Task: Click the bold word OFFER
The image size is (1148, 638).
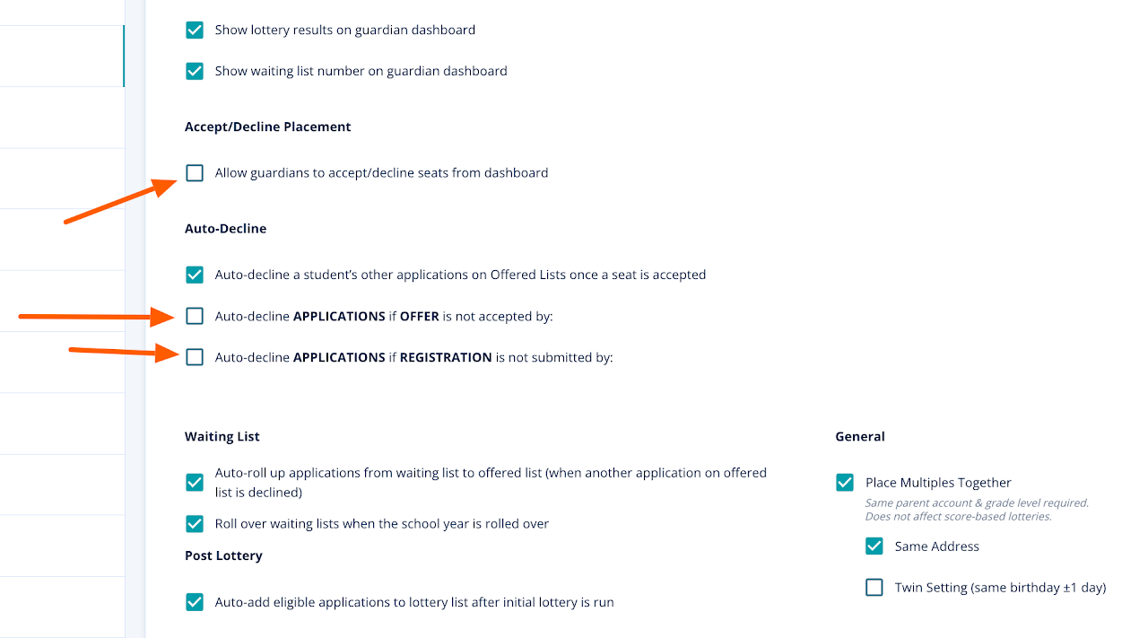Action: 419,317
